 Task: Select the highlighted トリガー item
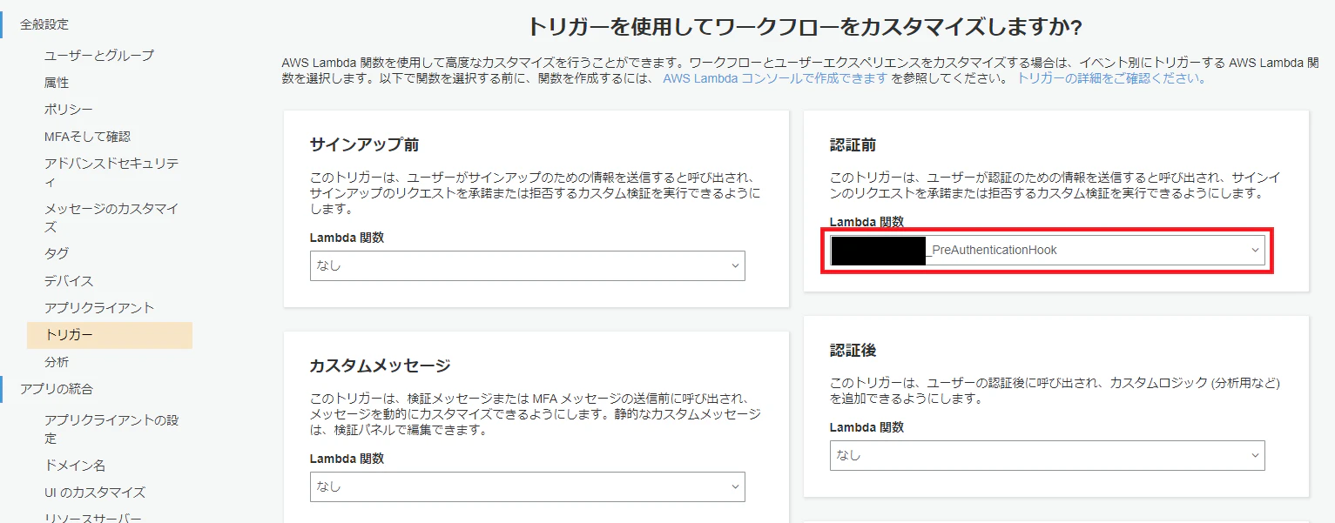110,335
